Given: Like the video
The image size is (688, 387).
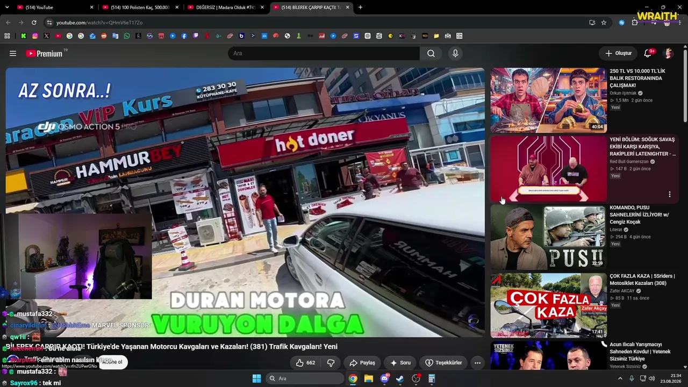Looking at the screenshot, I should (x=305, y=363).
